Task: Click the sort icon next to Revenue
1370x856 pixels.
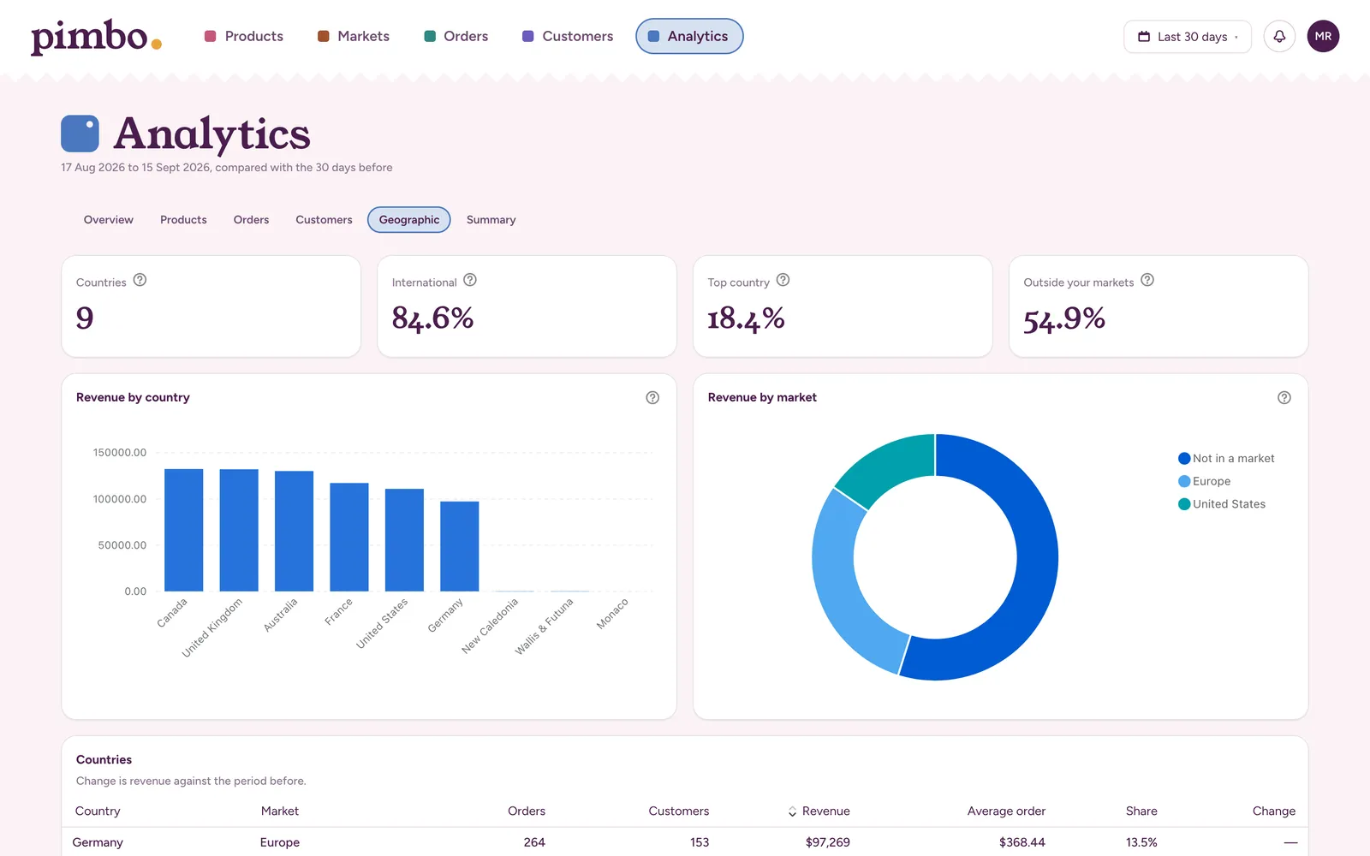Action: pyautogui.click(x=792, y=811)
